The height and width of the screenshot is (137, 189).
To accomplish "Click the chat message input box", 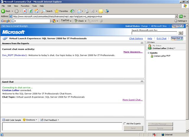I will click(61, 126).
